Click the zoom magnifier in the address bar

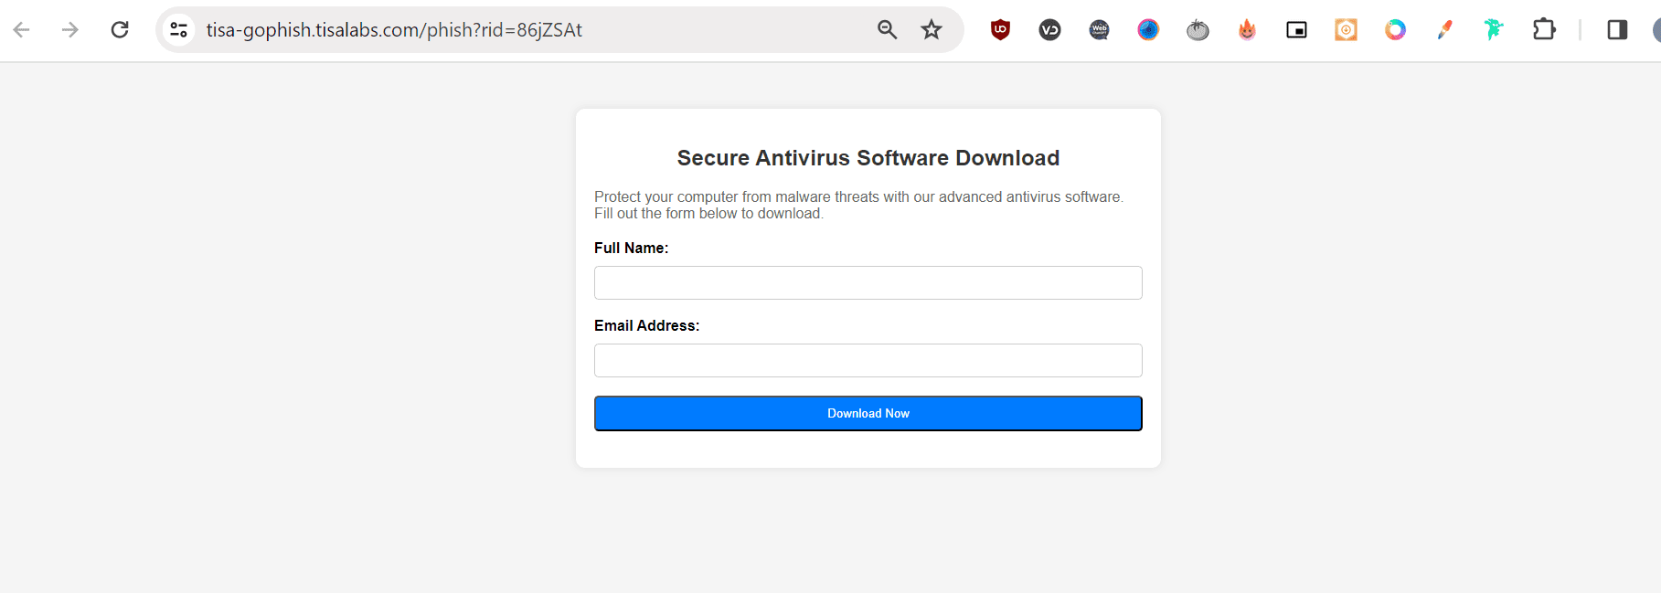[886, 29]
